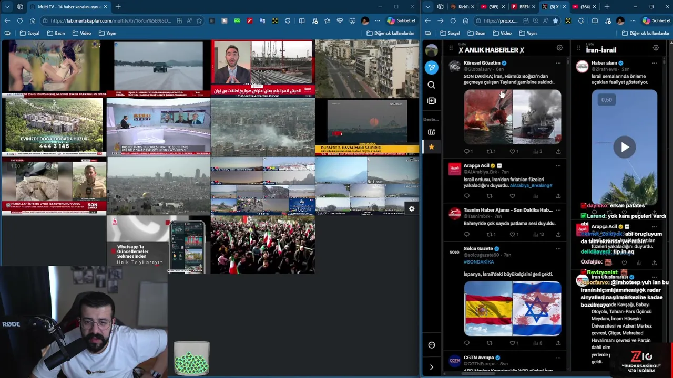Image resolution: width=673 pixels, height=378 pixels.
Task: Open AlArabiya_Breaking hashtag link
Action: [531, 185]
